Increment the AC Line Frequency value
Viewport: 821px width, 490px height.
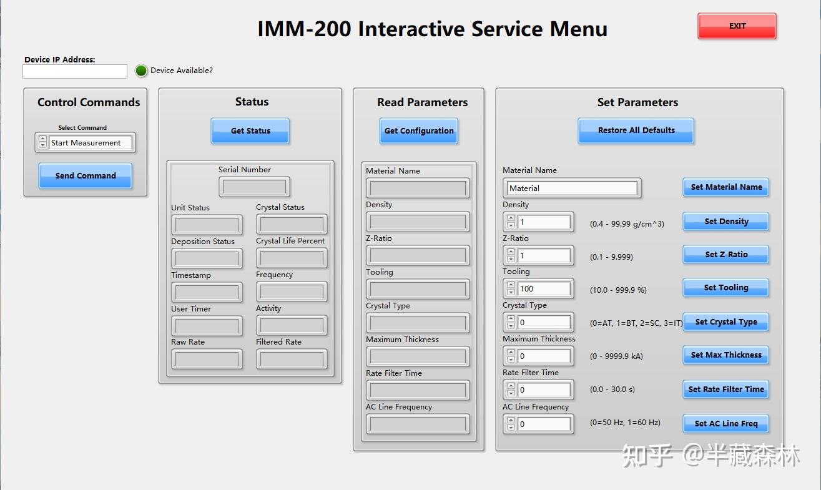pyautogui.click(x=512, y=421)
